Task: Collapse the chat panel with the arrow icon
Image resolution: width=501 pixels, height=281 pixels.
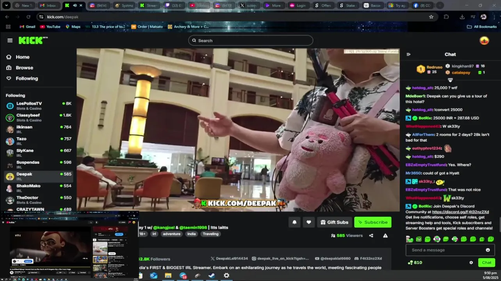Action: (x=408, y=54)
